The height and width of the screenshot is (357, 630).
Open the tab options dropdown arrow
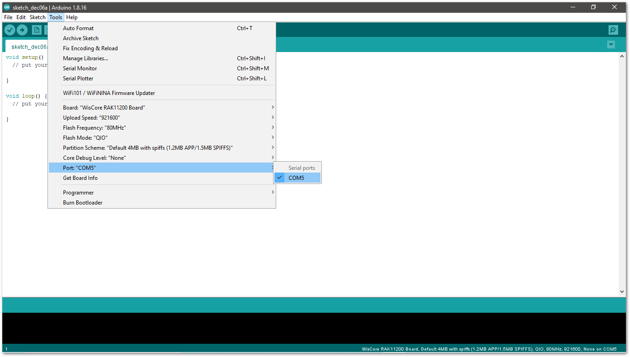[x=611, y=45]
